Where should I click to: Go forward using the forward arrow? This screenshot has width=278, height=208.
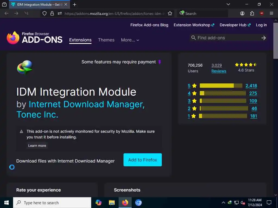16,14
